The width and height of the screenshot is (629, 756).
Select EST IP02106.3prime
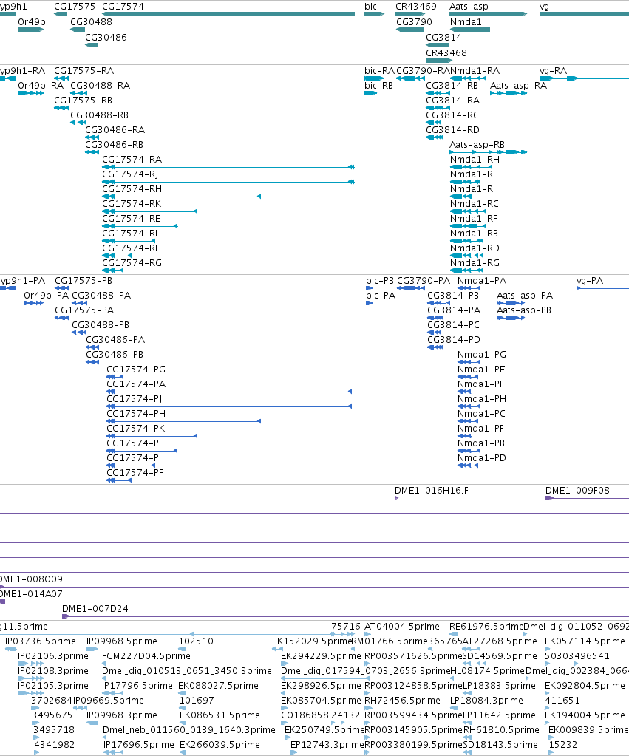tap(31, 664)
